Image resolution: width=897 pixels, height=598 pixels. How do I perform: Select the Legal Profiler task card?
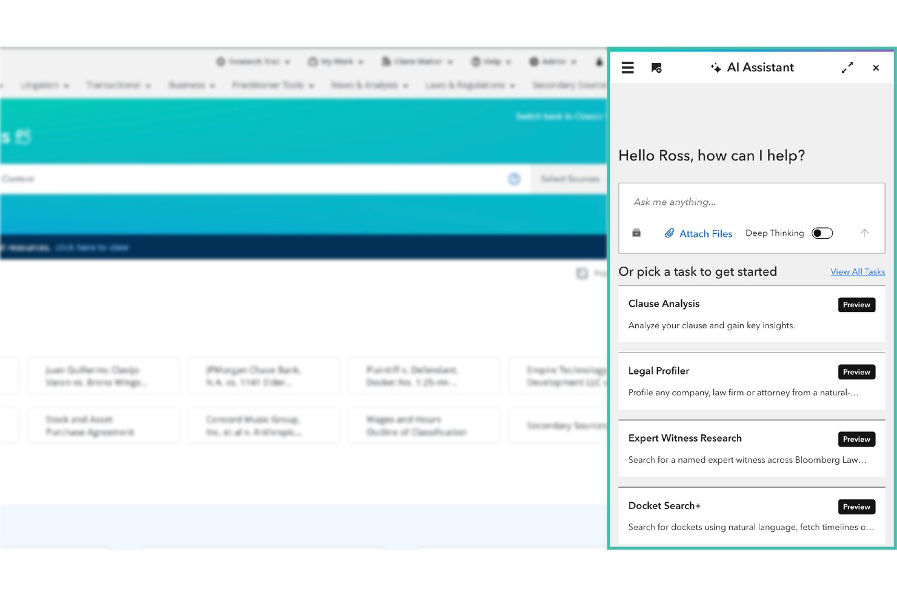click(x=752, y=381)
